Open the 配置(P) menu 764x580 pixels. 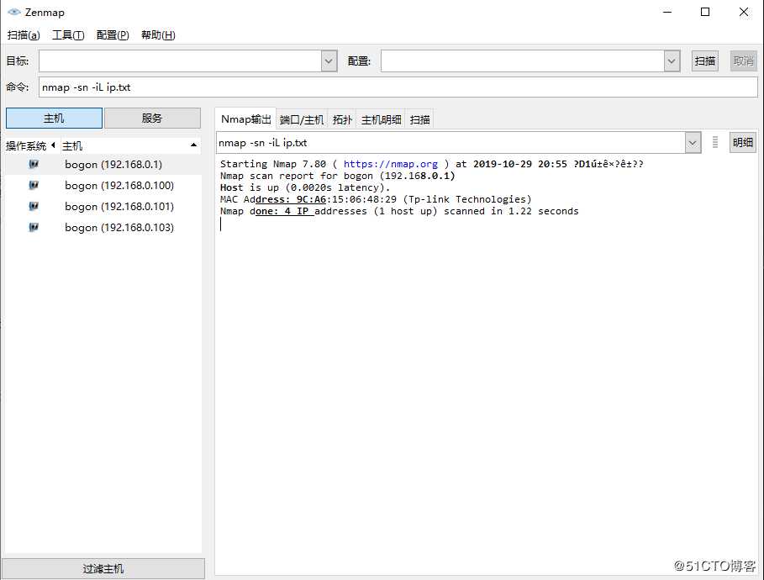coord(113,35)
